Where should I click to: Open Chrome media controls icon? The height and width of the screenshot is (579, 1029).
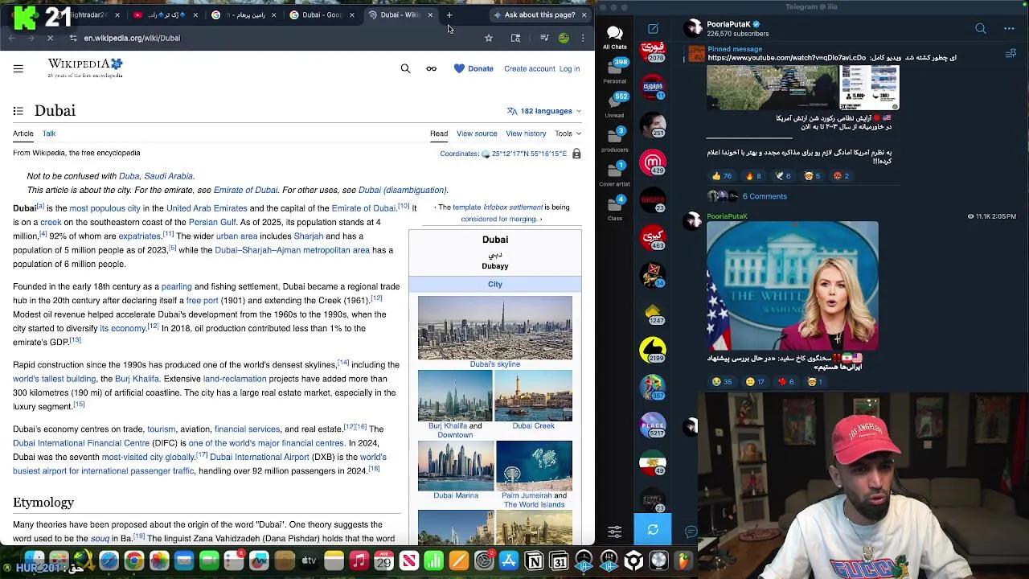[544, 38]
